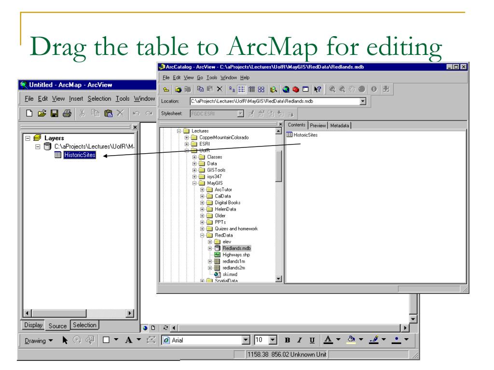The height and width of the screenshot is (370, 494).
Task: Select HistoricSites table in Contents pane
Action: click(302, 135)
